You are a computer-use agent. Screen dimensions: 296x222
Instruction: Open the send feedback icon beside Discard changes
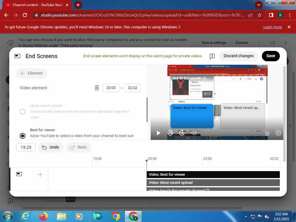coord(212,56)
